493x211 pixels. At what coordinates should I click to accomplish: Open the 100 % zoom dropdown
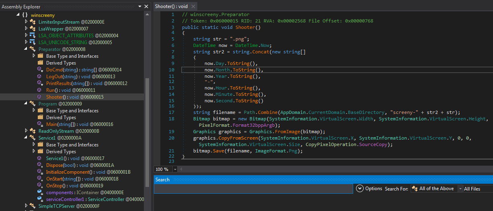tap(175, 169)
